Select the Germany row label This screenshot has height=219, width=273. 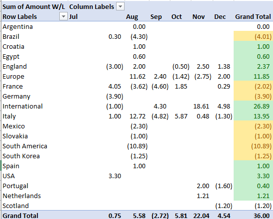[16, 96]
